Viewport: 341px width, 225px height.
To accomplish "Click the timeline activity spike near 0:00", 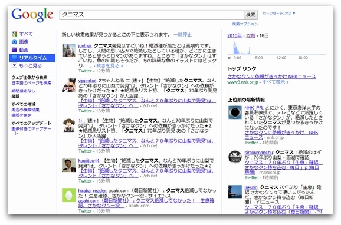I will (235, 48).
